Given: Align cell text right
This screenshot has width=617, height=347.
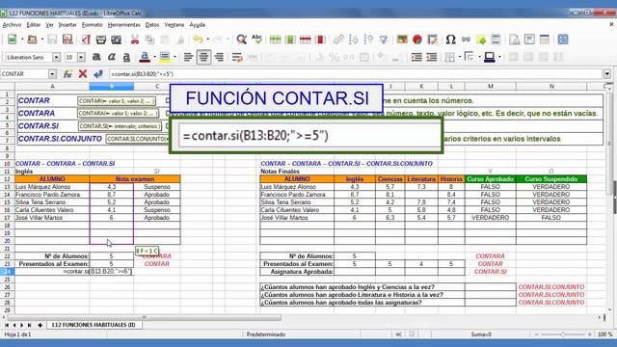Looking at the screenshot, I should [219, 58].
